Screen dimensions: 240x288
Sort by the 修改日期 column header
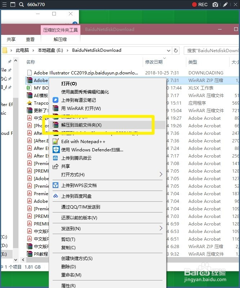coord(154,62)
